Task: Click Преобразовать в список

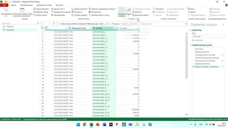Action: (x=99, y=15)
